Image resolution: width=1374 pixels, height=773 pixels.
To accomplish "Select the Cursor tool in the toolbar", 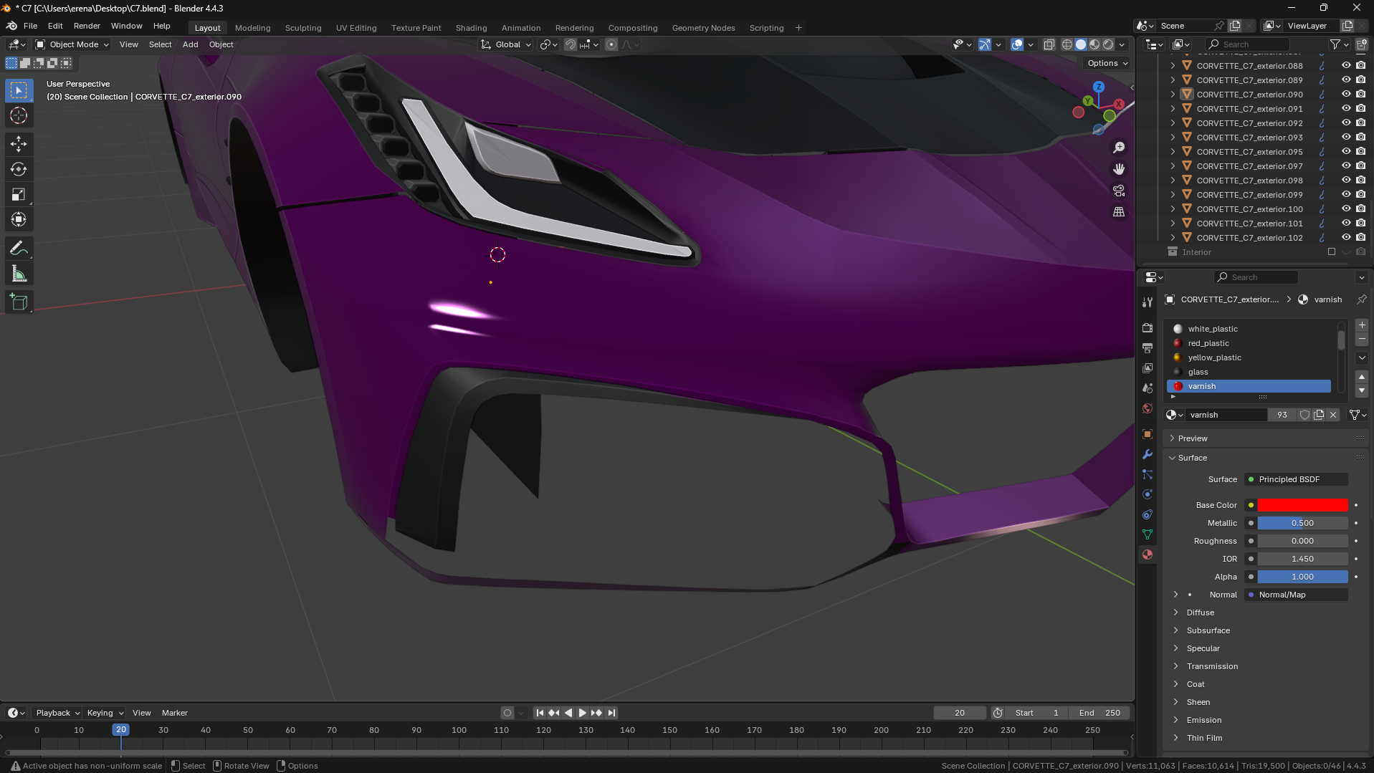I will [x=19, y=115].
